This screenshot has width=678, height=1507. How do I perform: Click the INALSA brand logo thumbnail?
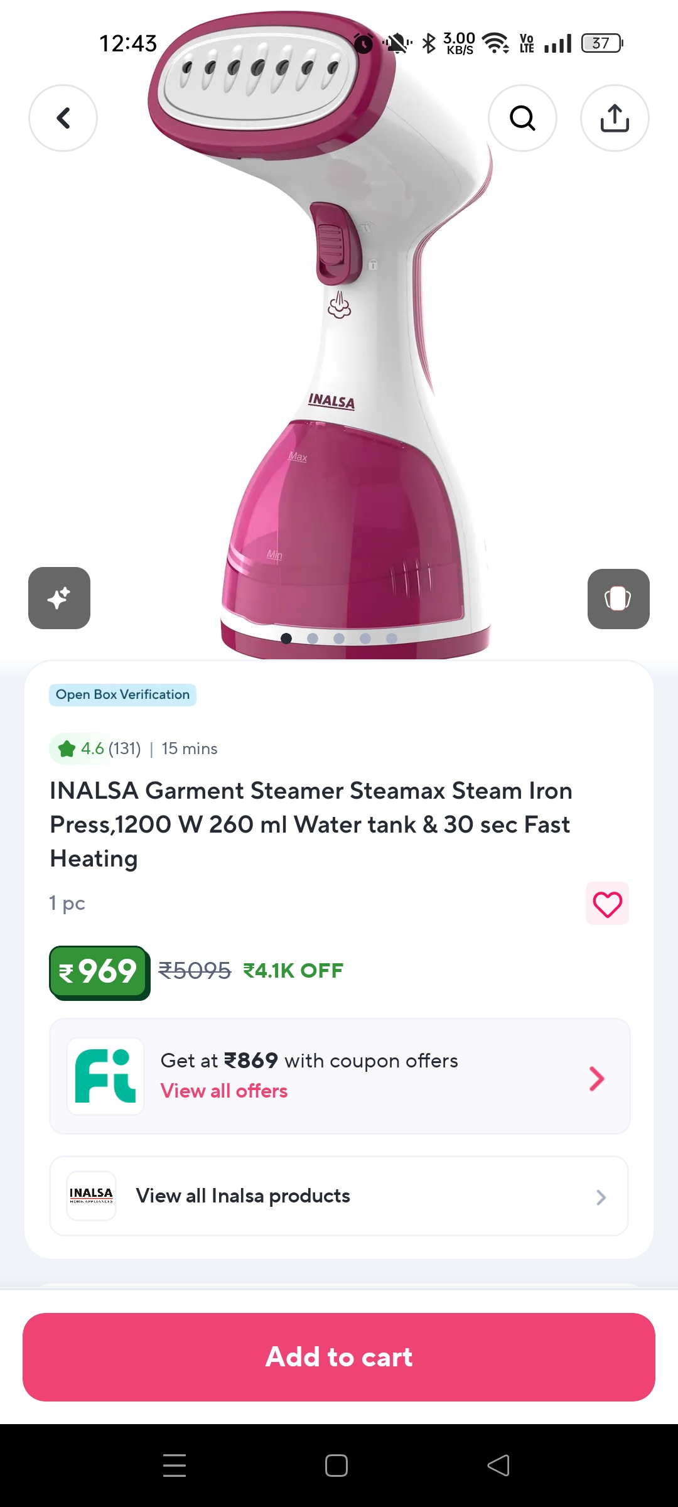[90, 1196]
